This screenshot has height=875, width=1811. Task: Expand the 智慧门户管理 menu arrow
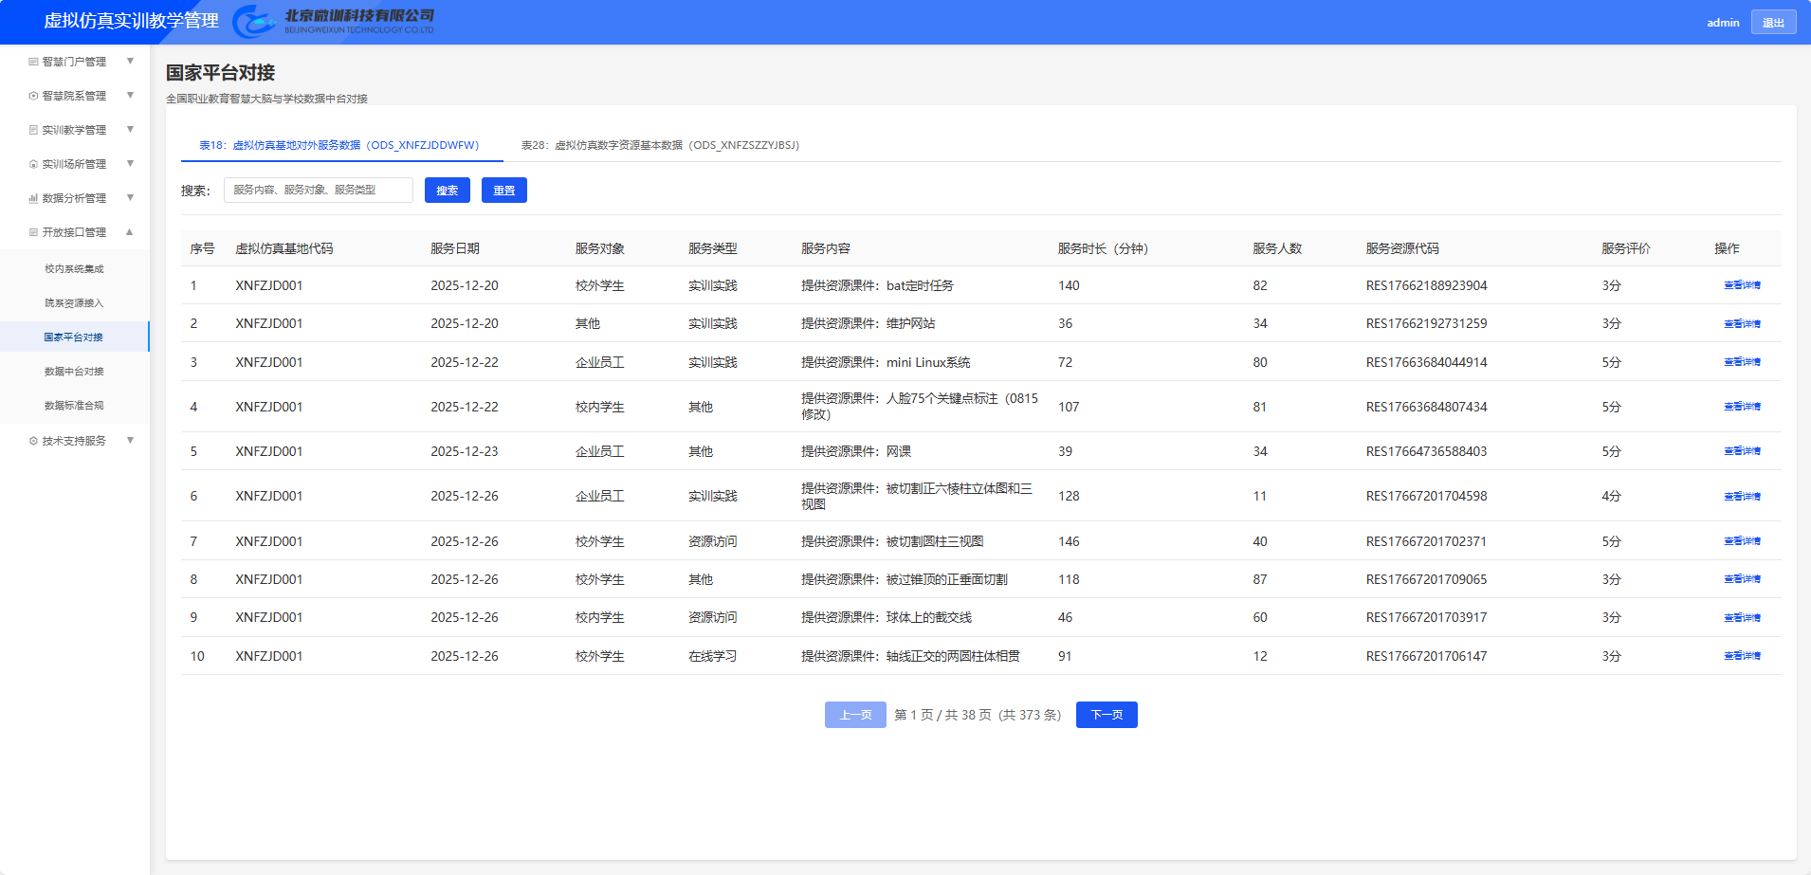130,62
